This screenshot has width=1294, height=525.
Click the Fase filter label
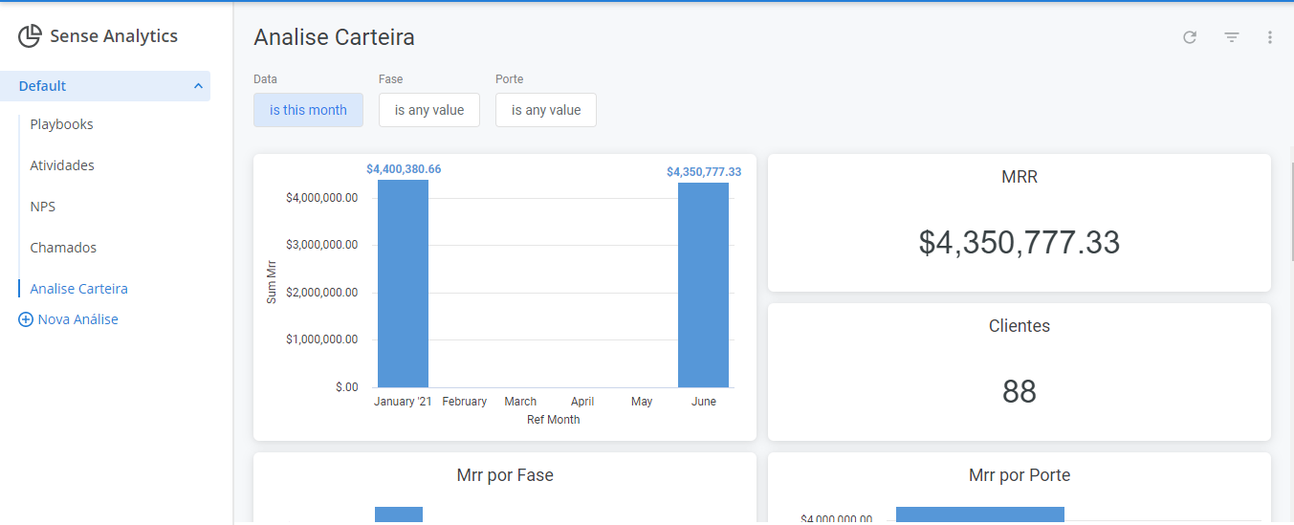tap(390, 79)
